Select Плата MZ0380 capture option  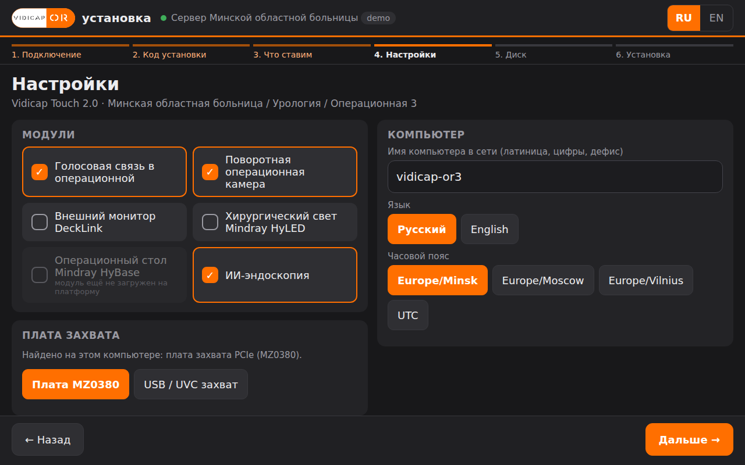[76, 384]
